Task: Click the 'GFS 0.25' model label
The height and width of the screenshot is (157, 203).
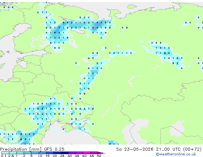Action: click(54, 149)
